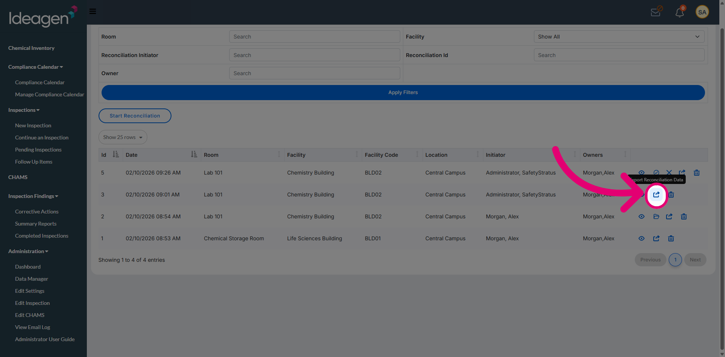Screen dimensions: 725x357
Task: Export data for reconciliation Id 5
Action: 682,172
